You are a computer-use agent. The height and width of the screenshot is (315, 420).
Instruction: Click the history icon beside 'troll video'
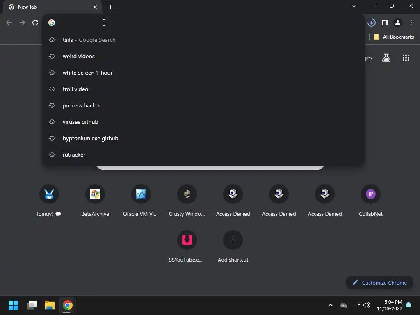tap(52, 89)
